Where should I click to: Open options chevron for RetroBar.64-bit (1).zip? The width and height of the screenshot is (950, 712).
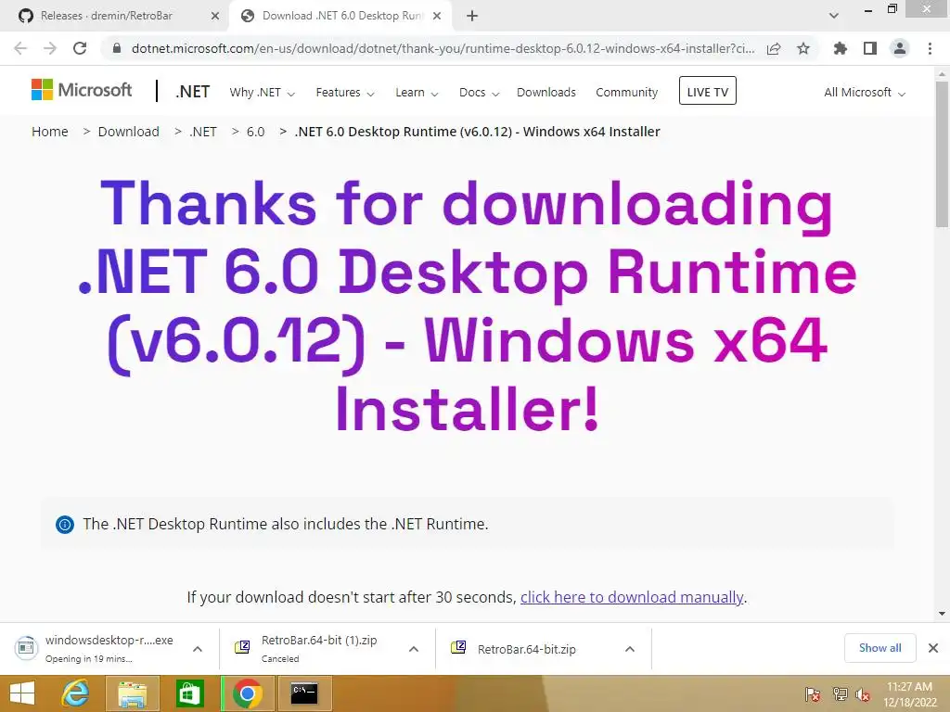[414, 649]
